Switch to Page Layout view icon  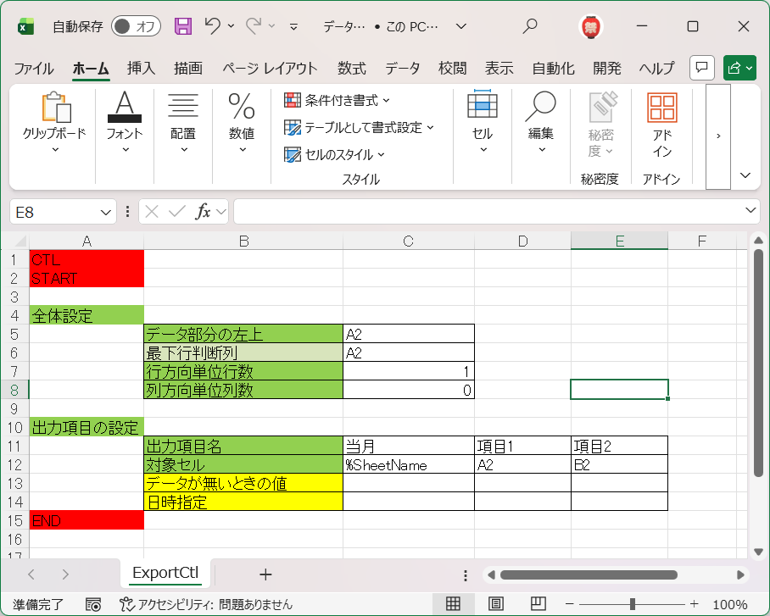point(495,604)
